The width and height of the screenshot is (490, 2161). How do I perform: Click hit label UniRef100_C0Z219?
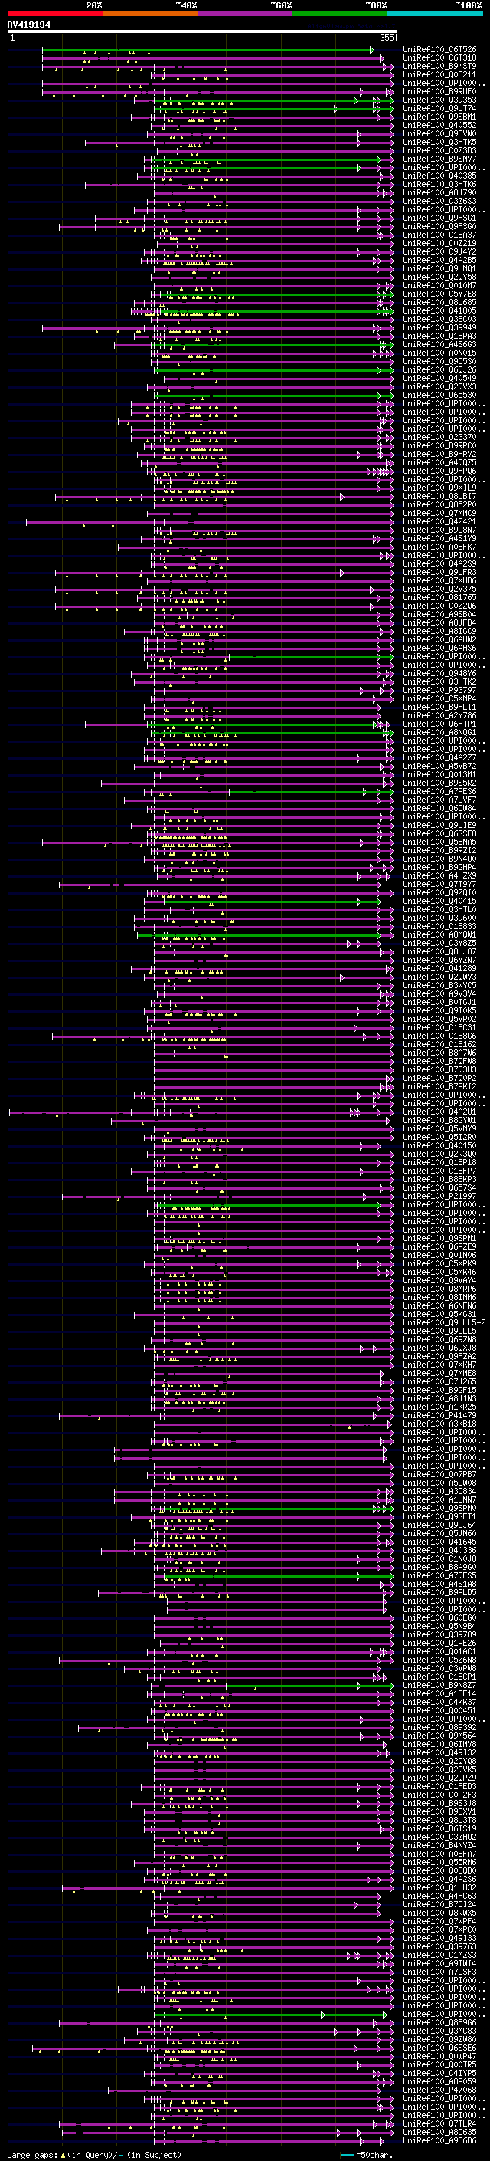click(439, 243)
